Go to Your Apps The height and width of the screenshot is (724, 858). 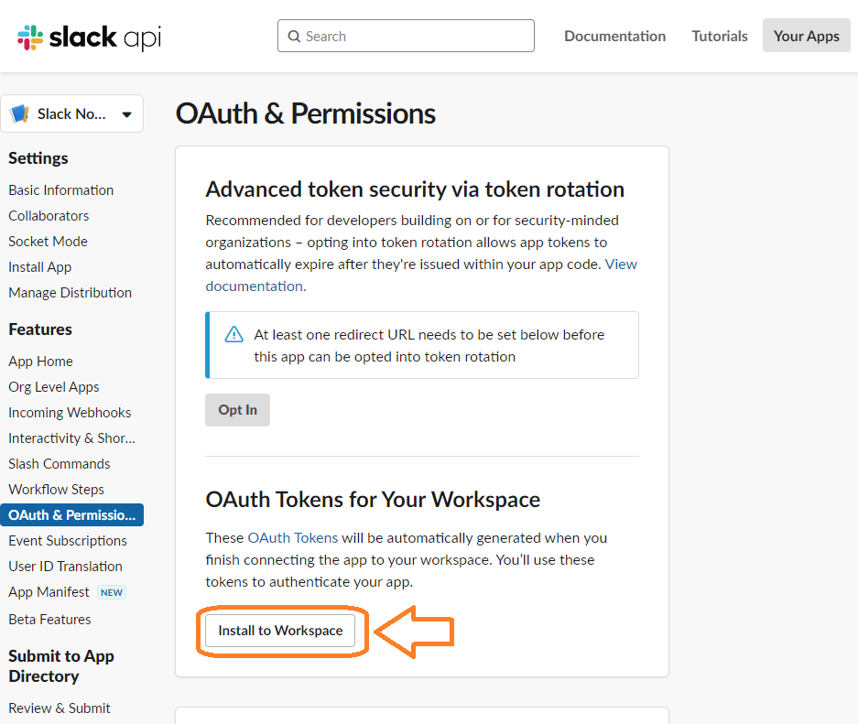tap(806, 36)
